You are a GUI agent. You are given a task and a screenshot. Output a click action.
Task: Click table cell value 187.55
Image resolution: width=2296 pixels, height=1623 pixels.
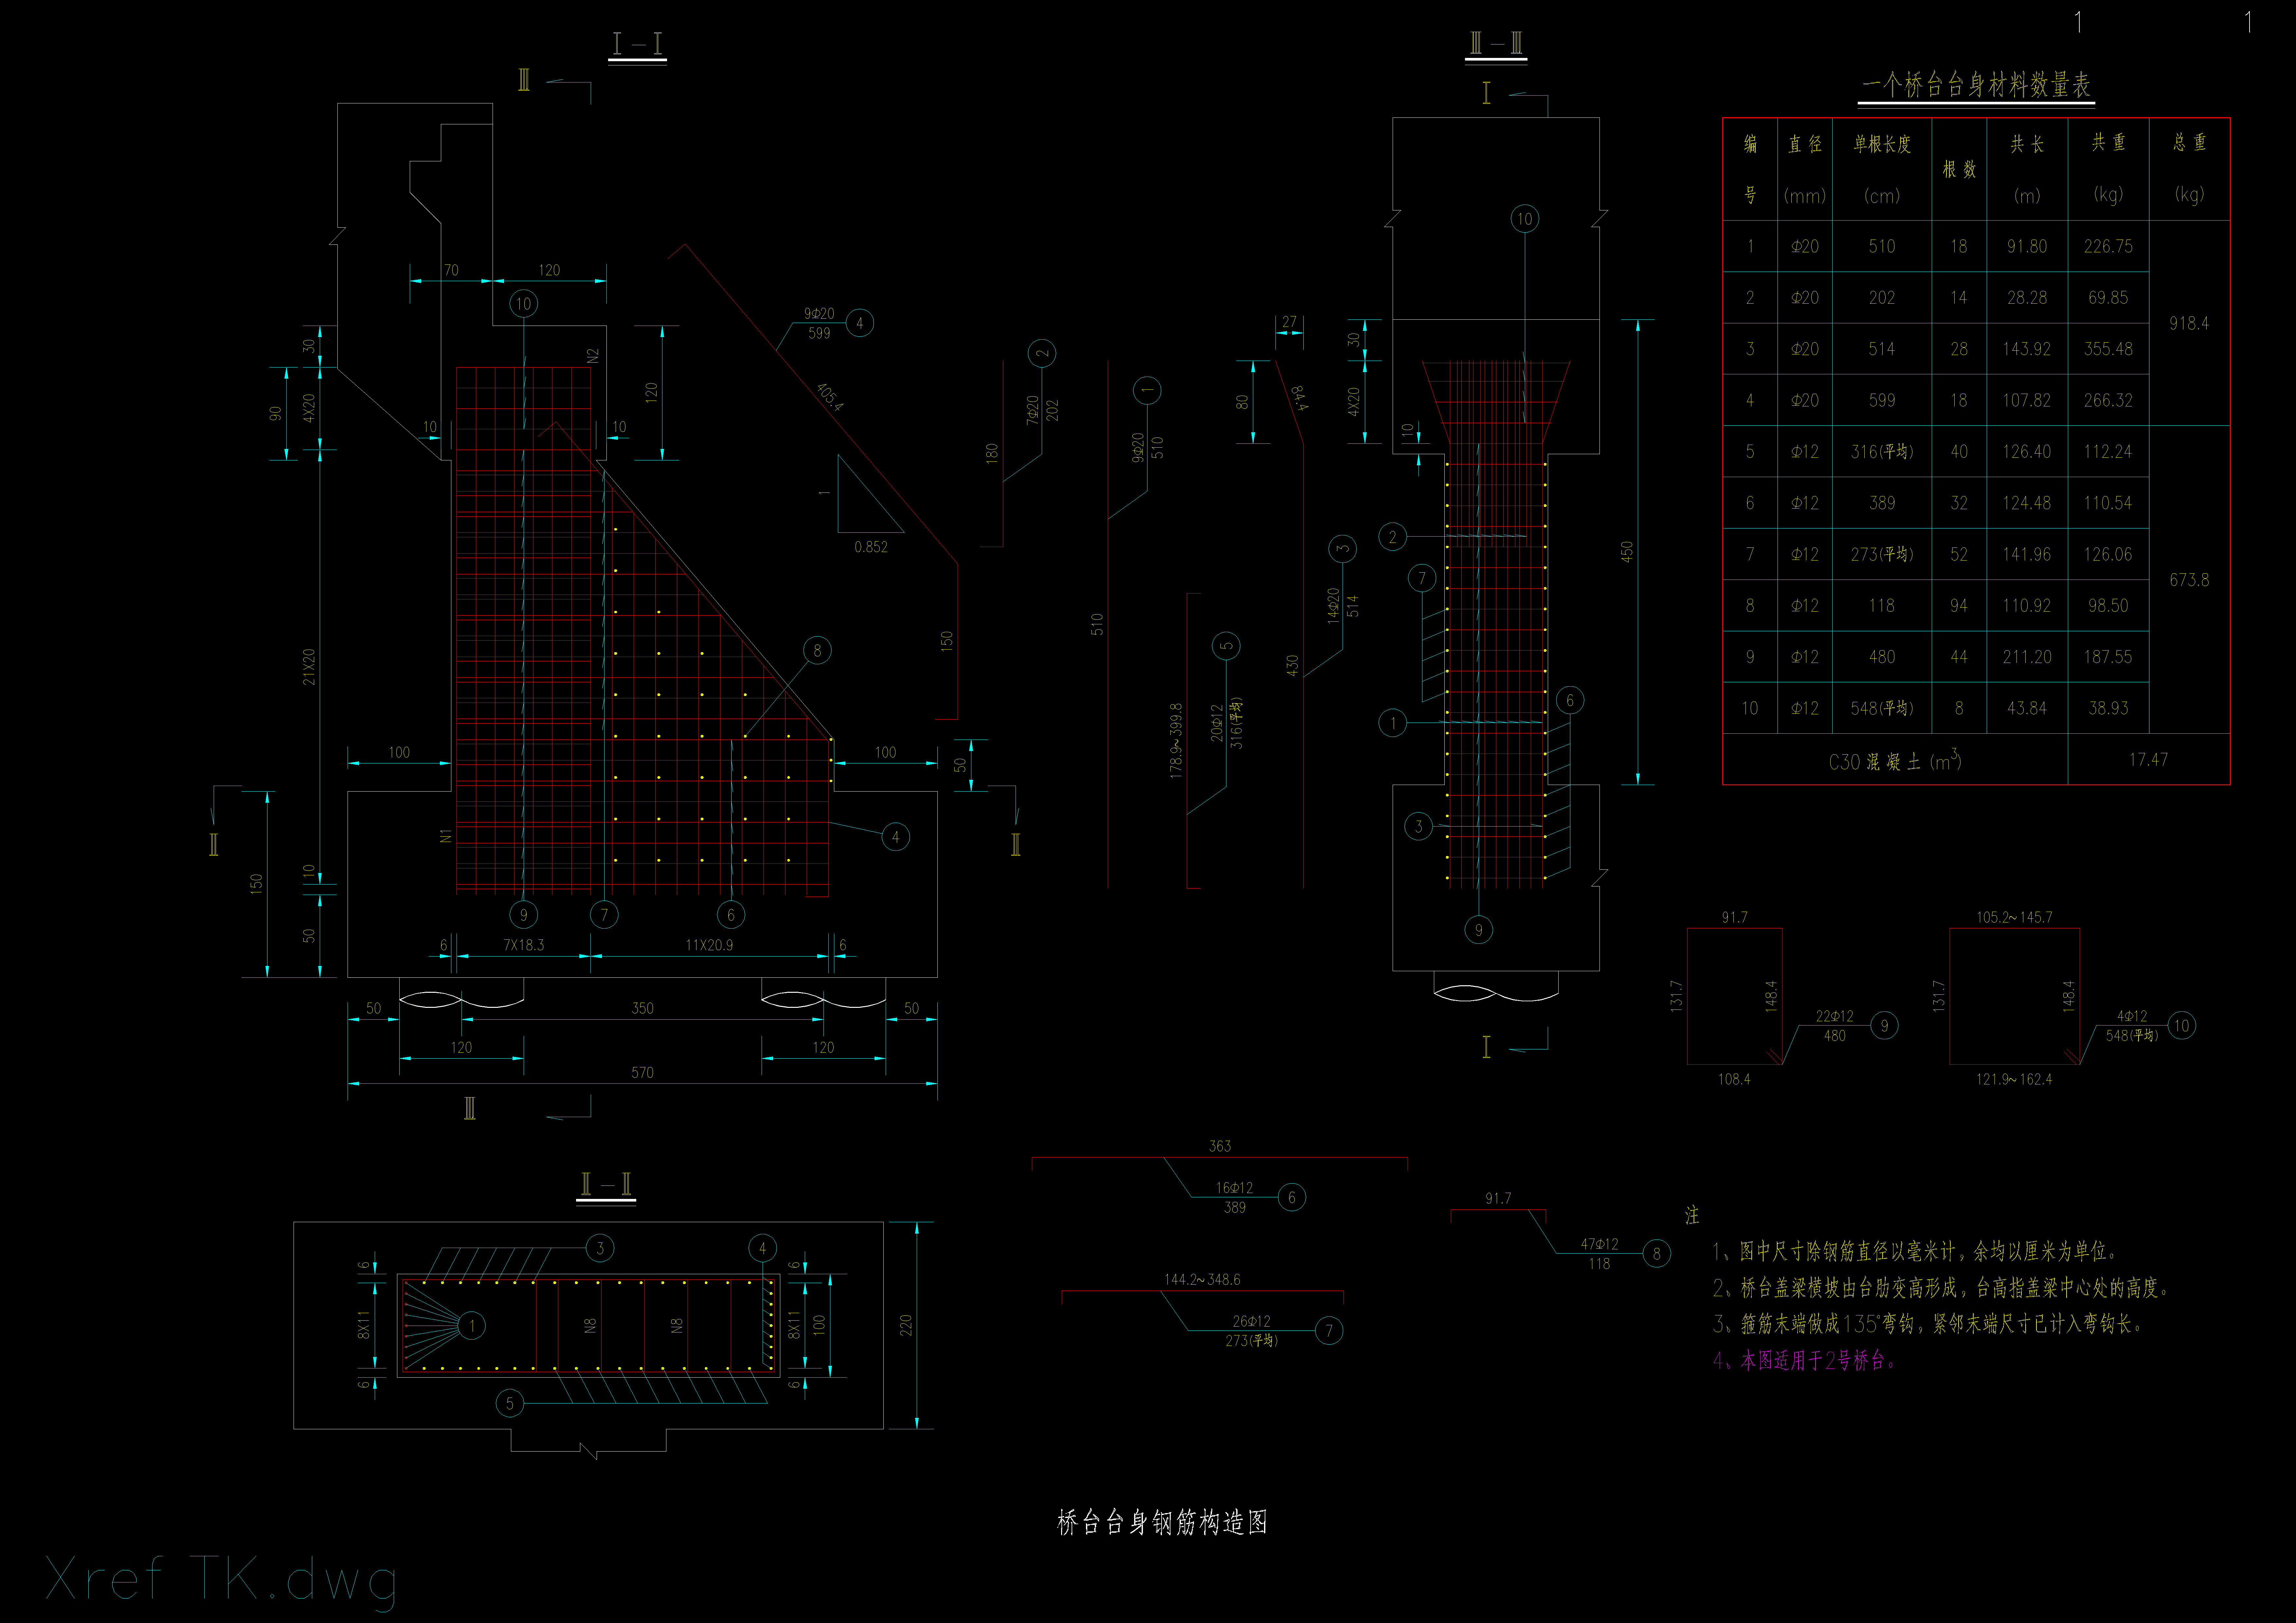point(2108,657)
